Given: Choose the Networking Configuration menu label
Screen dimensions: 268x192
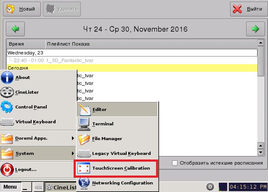Looking at the screenshot, I should pyautogui.click(x=122, y=183).
